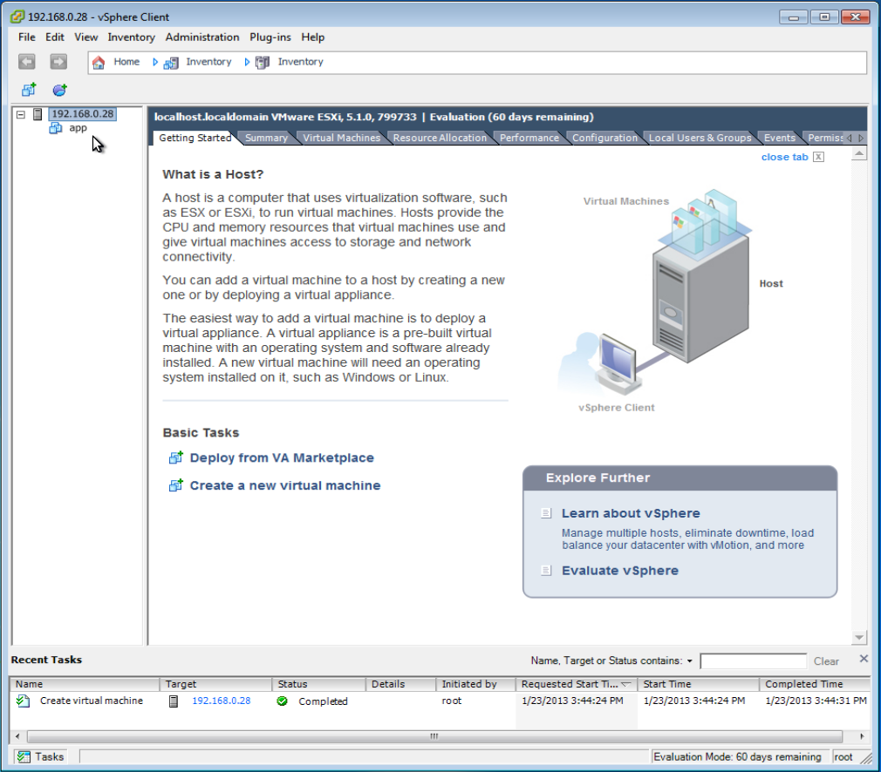Click the navigate Forward arrow button
Image resolution: width=881 pixels, height=772 pixels.
coord(58,61)
